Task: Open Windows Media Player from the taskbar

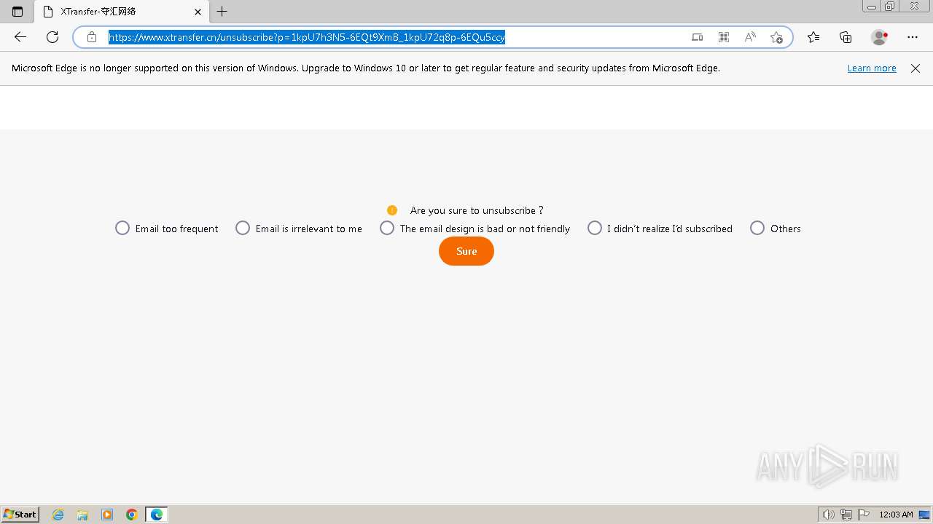Action: [107, 515]
